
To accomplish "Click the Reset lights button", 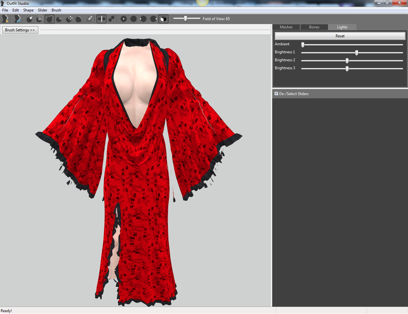I will (x=340, y=36).
